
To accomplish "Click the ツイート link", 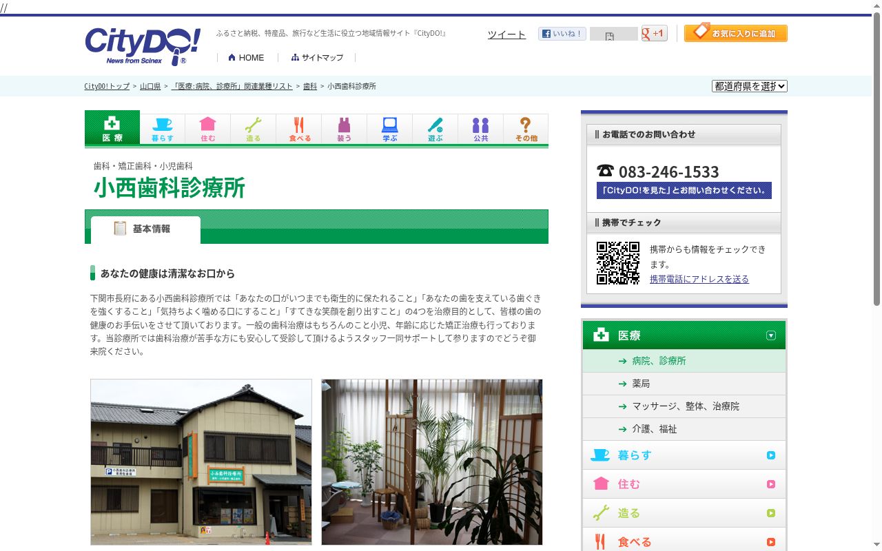I will [x=506, y=34].
